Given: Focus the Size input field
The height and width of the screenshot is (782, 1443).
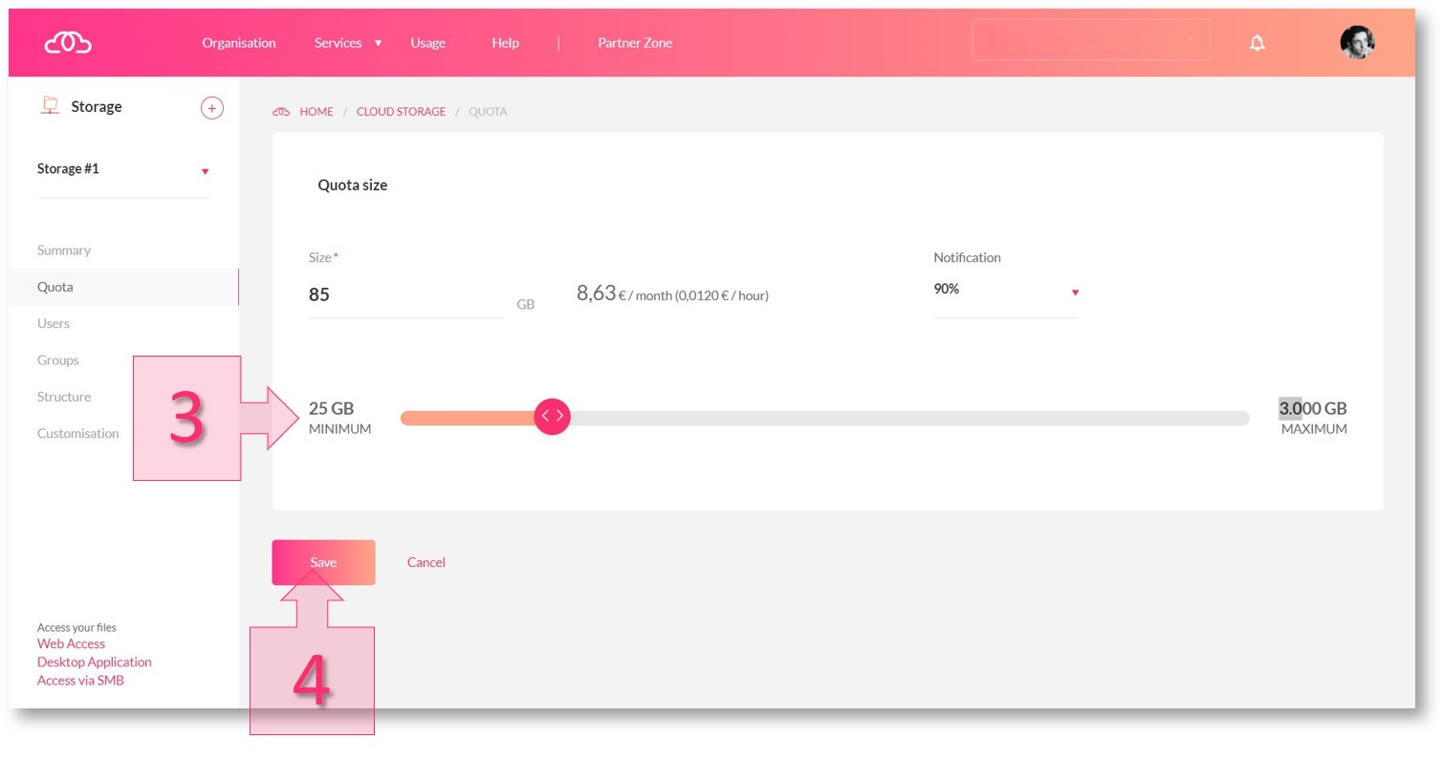Looking at the screenshot, I should click(x=404, y=295).
